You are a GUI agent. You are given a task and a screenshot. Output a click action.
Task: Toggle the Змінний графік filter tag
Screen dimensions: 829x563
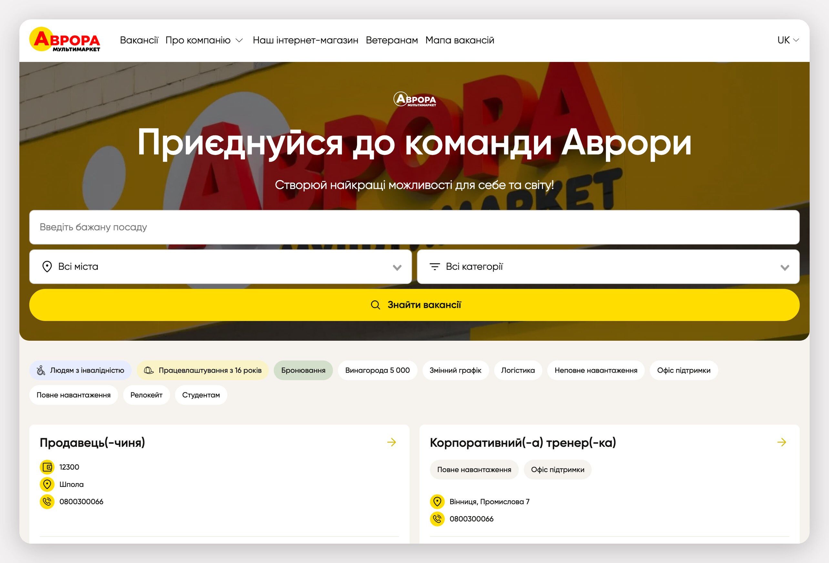pos(455,370)
